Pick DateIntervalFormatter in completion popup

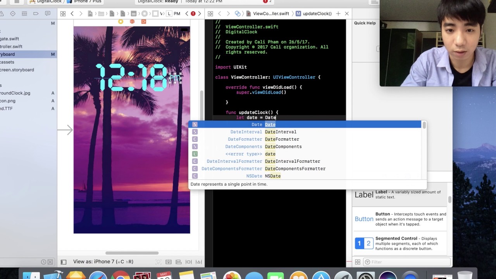[x=305, y=161]
